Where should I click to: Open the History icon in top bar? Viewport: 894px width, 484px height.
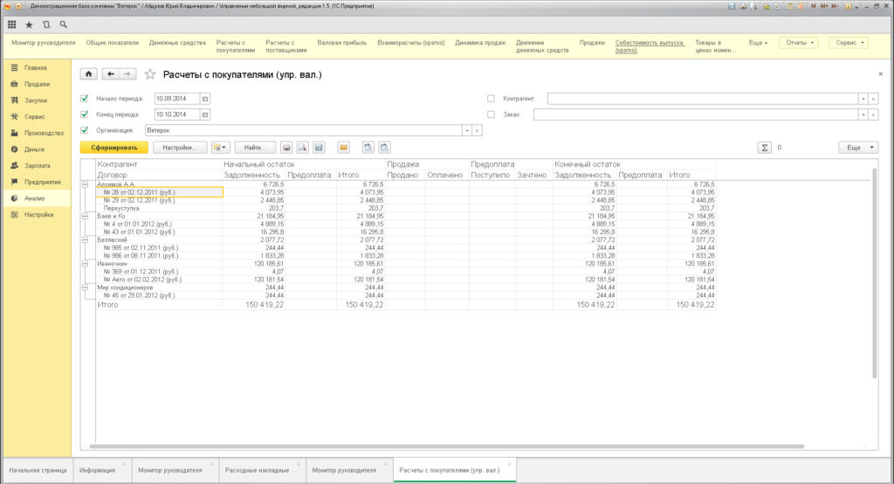click(x=46, y=24)
